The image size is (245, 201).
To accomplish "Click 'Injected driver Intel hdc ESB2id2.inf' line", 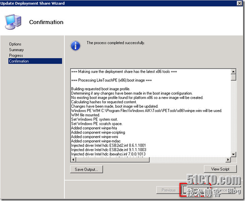I will click(x=108, y=145).
